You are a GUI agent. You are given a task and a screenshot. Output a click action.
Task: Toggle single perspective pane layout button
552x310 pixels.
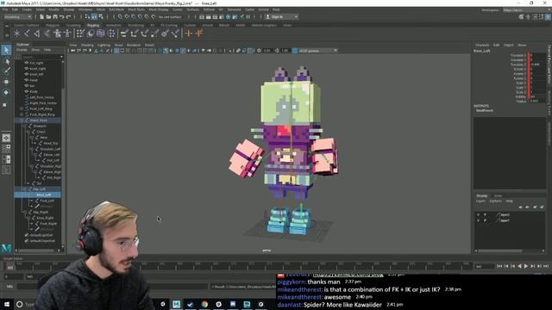click(6, 138)
